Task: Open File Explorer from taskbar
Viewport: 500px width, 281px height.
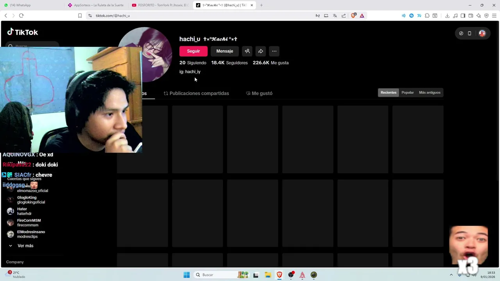Action: 268,275
